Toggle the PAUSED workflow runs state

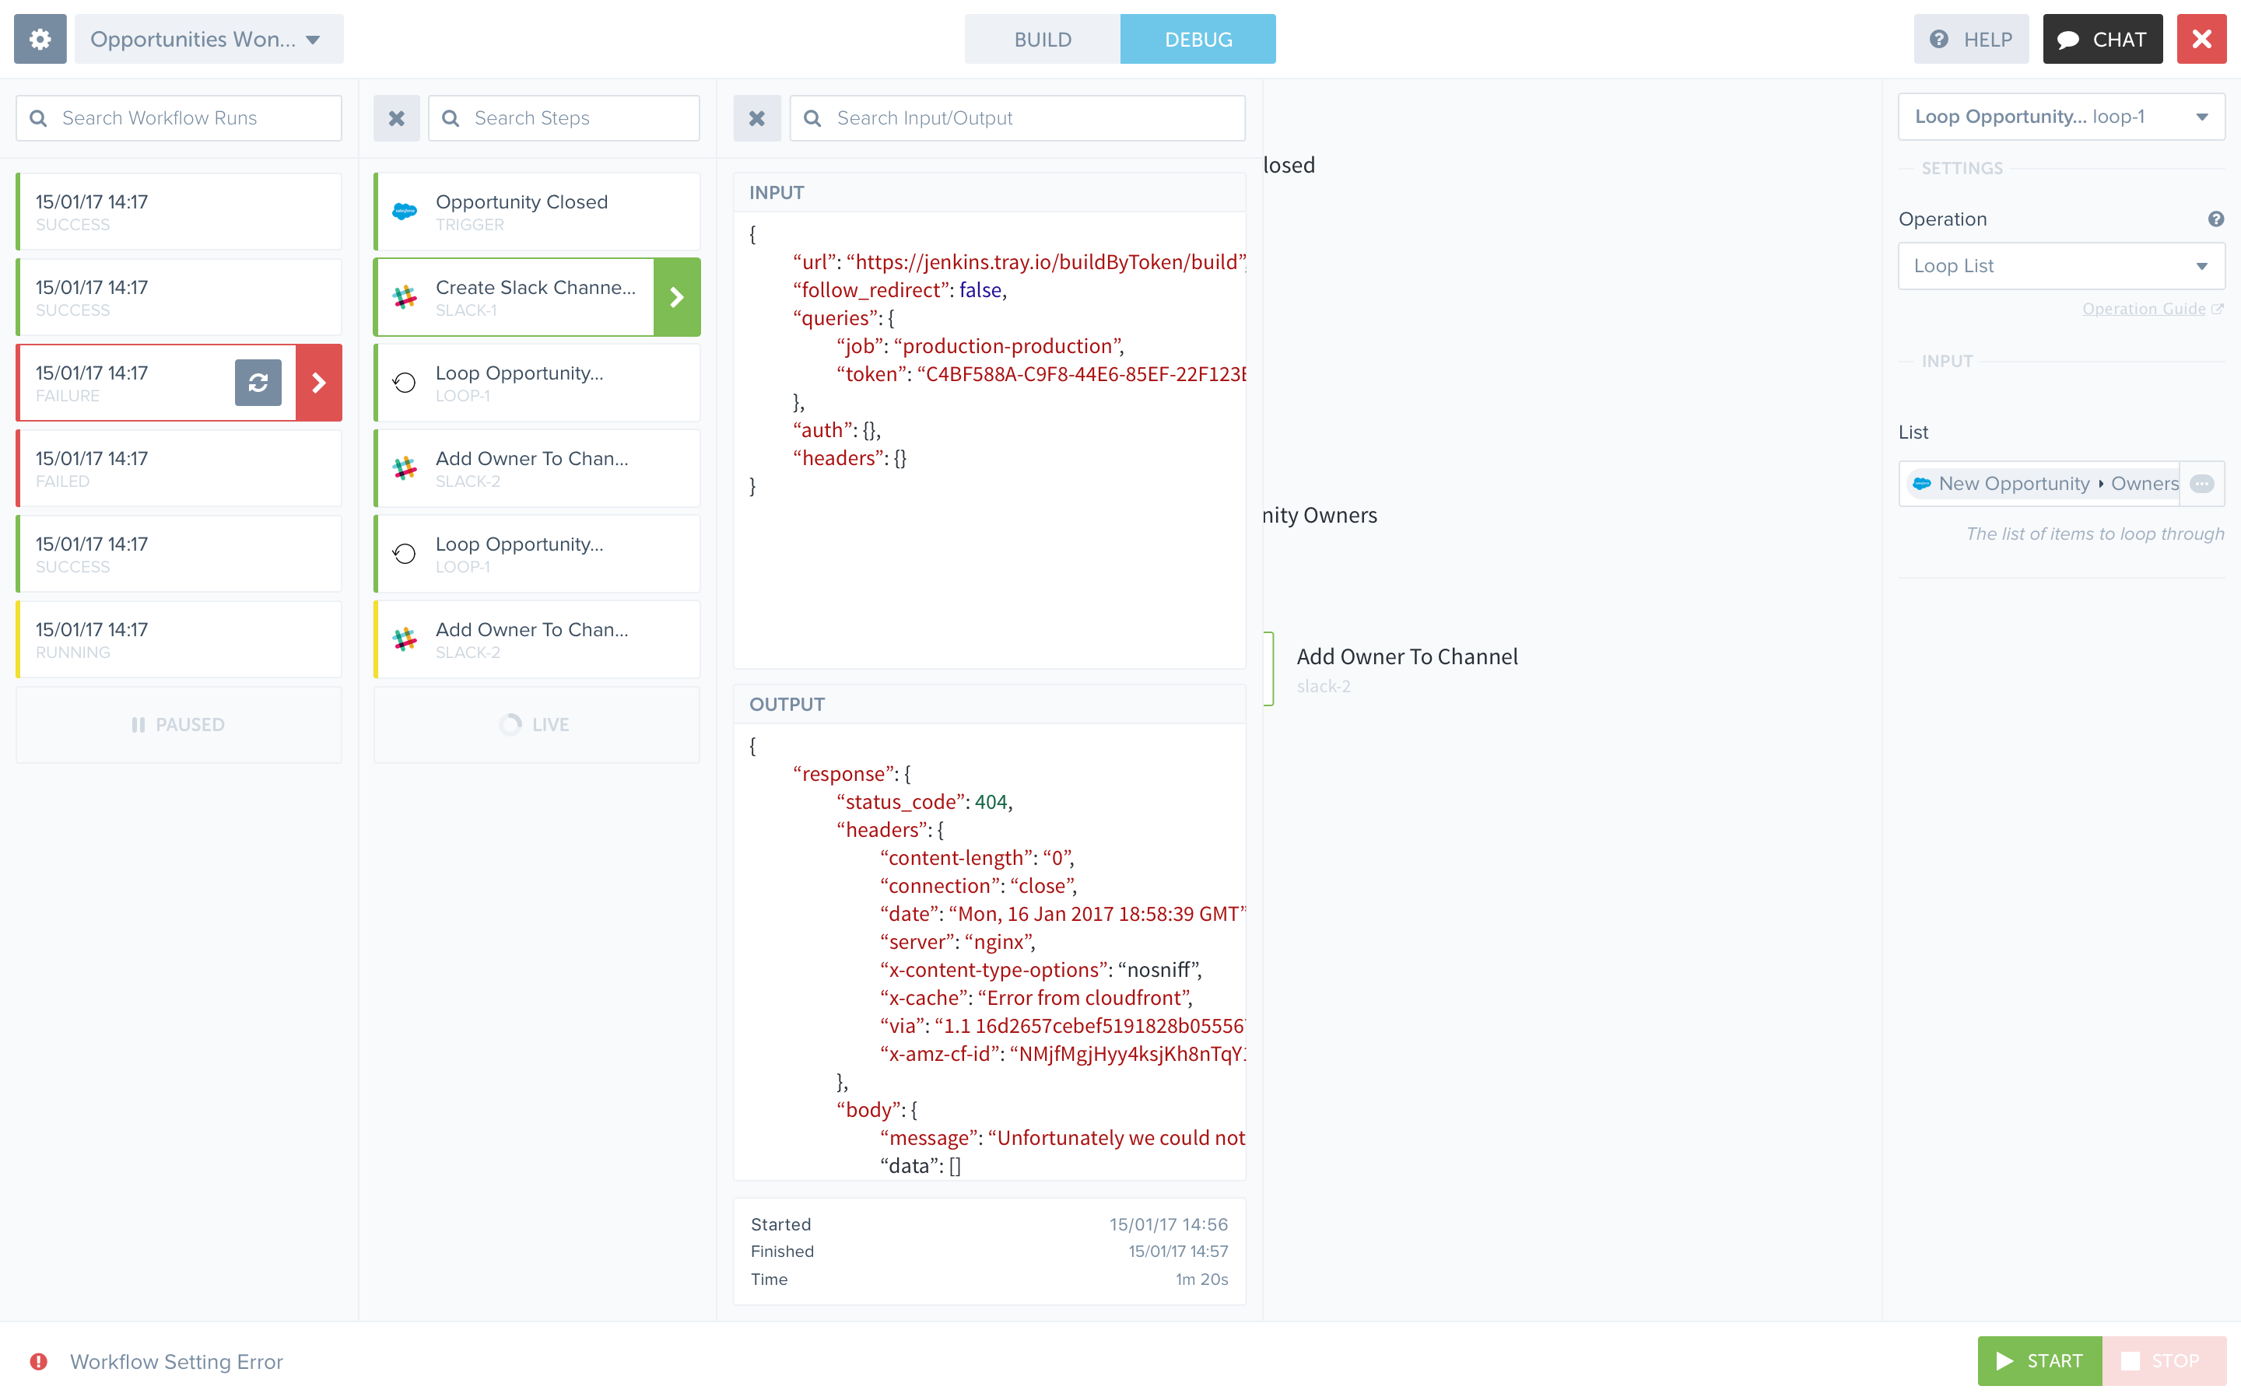[179, 725]
